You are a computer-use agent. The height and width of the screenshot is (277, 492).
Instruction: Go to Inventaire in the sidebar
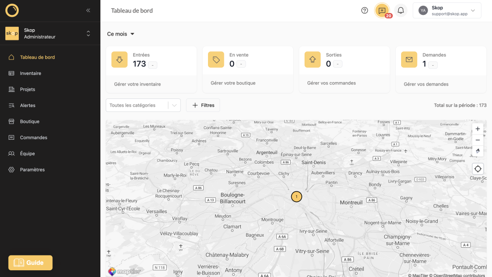coord(30,73)
